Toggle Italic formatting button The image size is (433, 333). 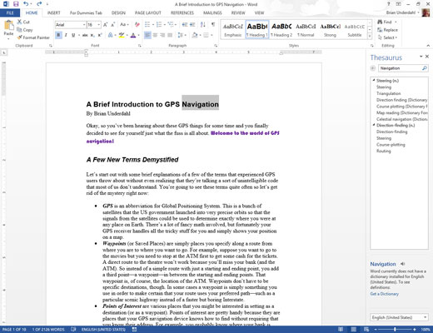[66, 35]
